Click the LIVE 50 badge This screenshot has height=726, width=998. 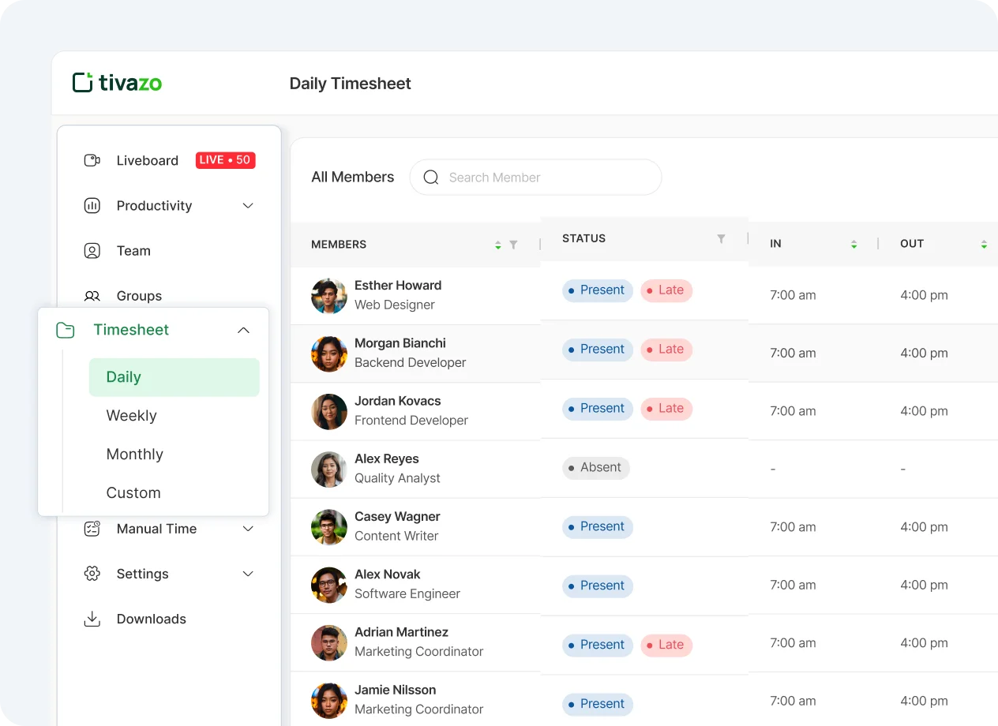tap(225, 160)
